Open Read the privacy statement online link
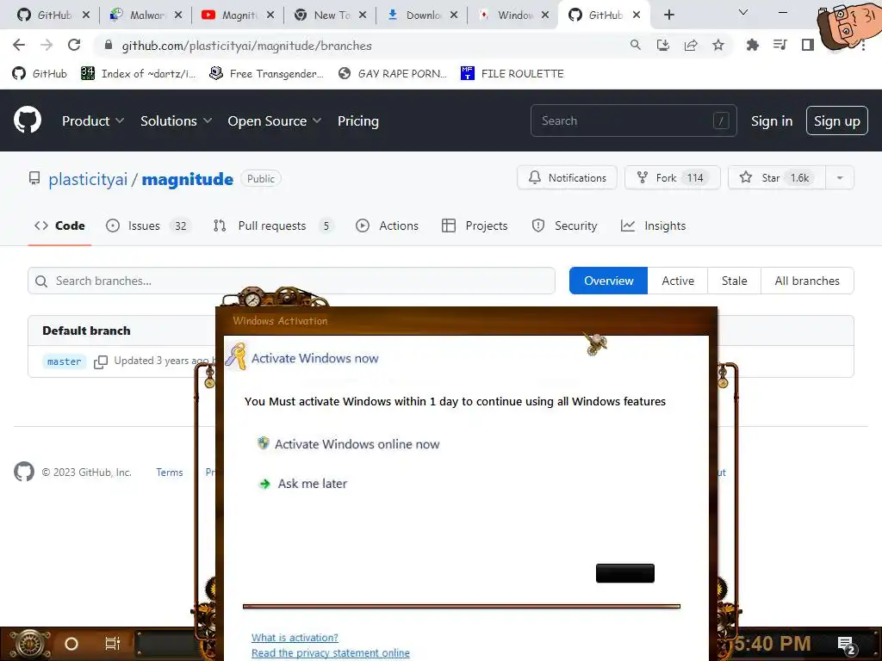This screenshot has width=882, height=661. click(x=330, y=652)
